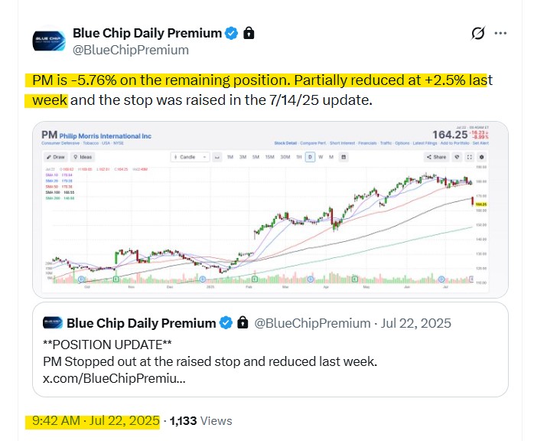
Task: Open the PM stock chart image
Action: (268, 230)
